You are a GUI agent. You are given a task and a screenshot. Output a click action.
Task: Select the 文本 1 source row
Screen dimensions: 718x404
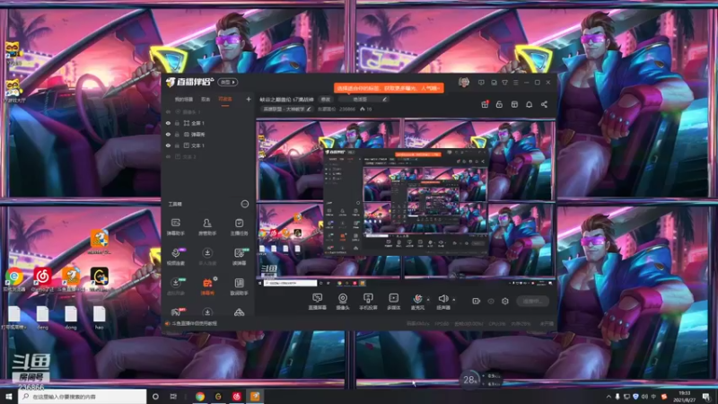[208, 145]
